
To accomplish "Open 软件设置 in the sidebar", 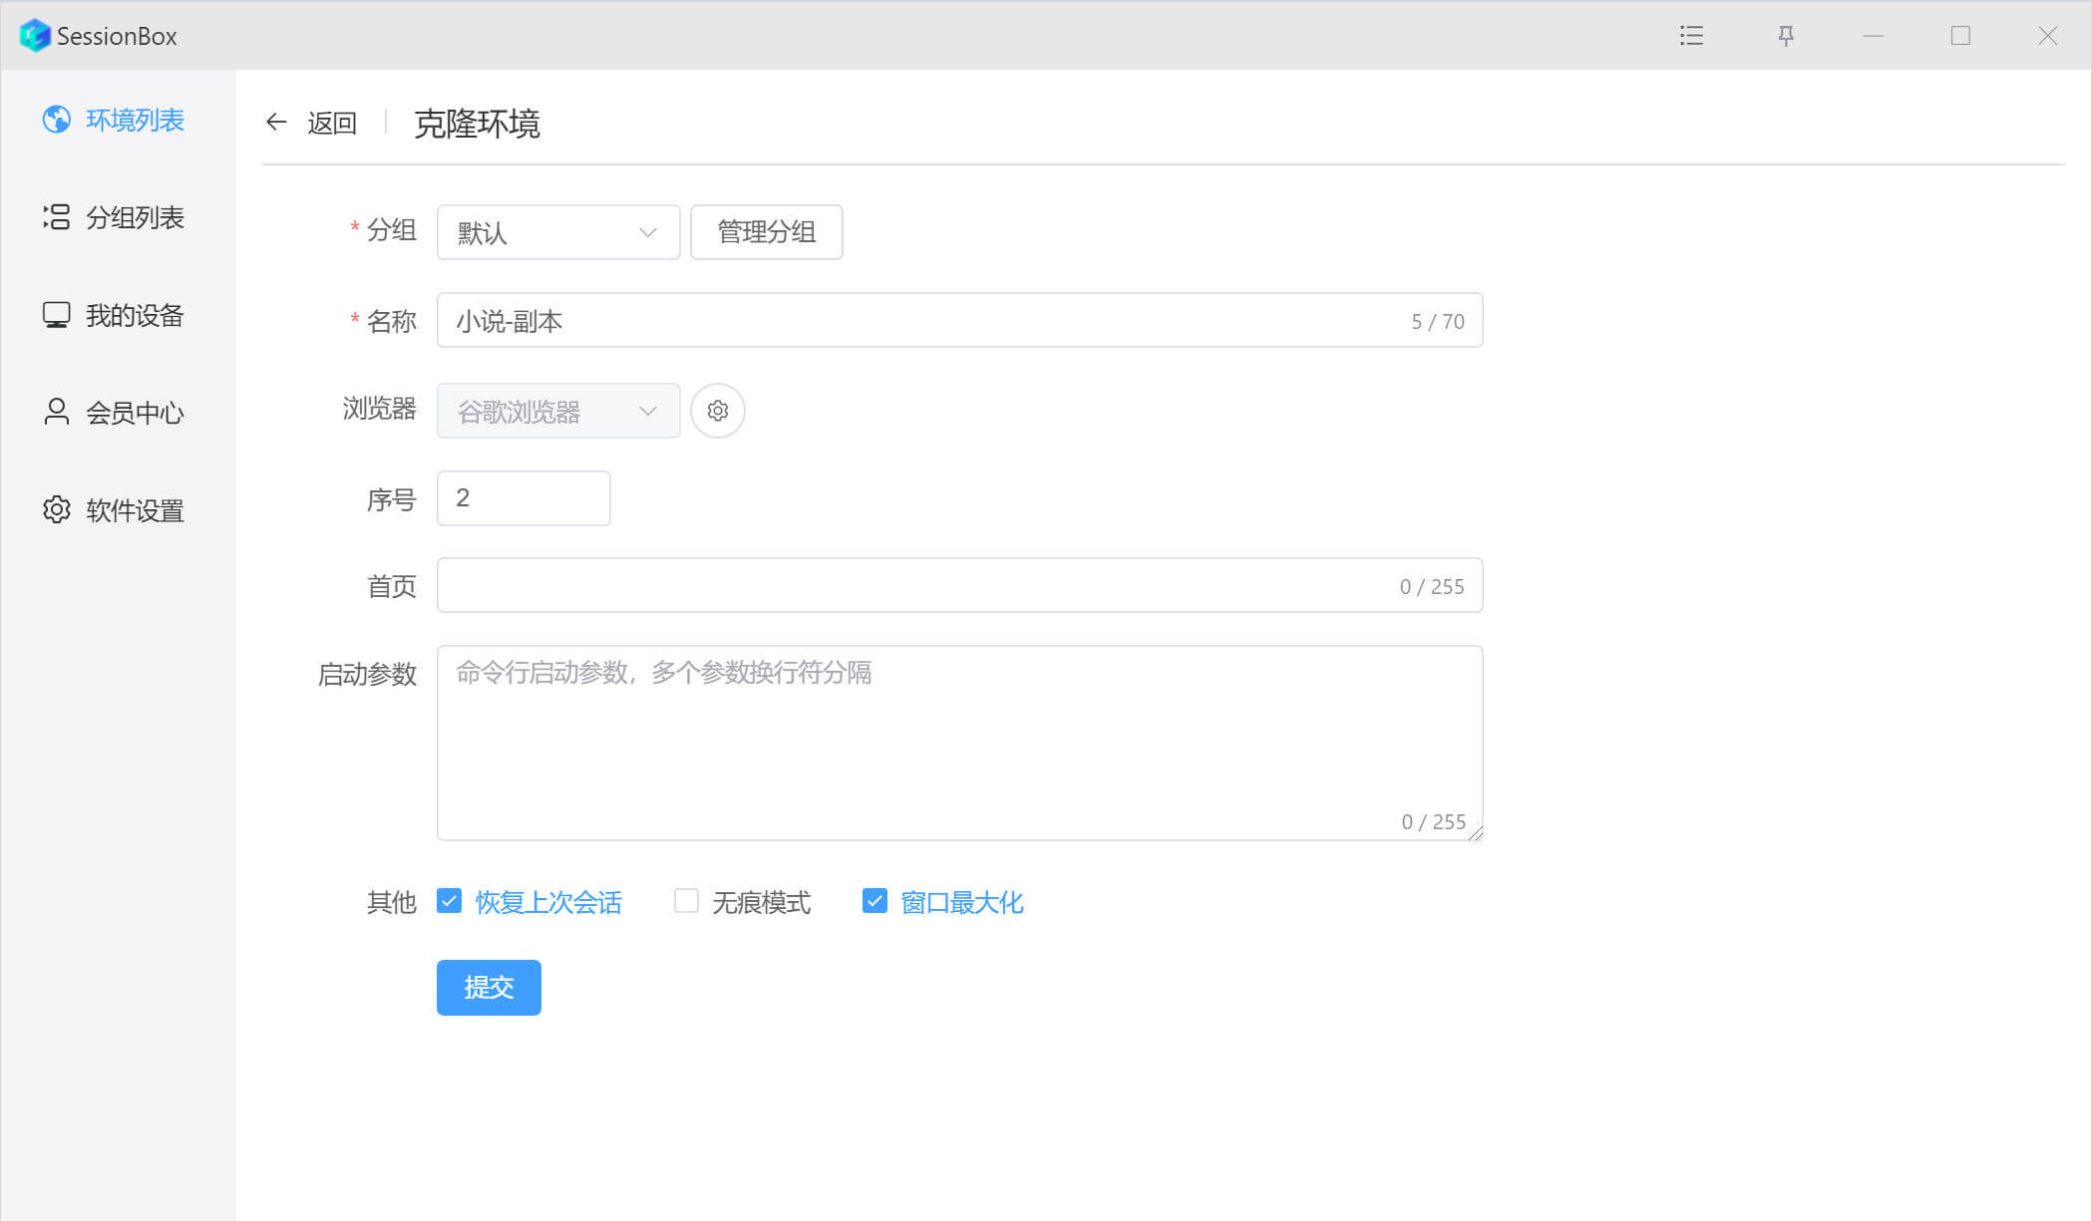I will [135, 510].
